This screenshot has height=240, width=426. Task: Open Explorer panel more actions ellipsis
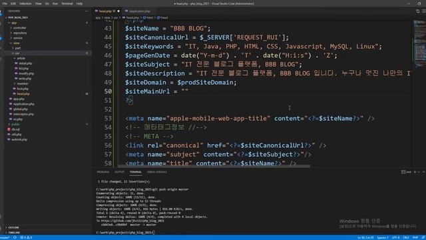click(87, 11)
